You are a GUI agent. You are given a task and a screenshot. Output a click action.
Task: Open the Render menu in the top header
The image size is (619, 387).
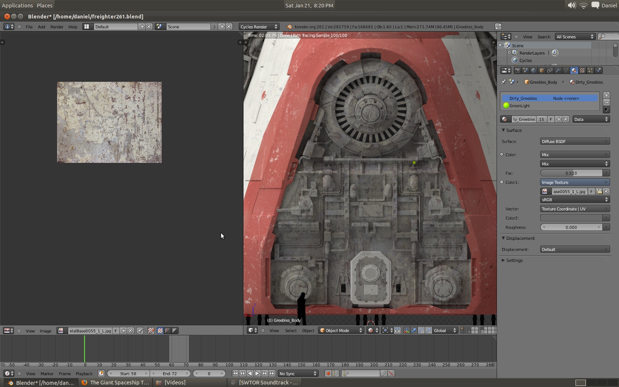point(57,27)
